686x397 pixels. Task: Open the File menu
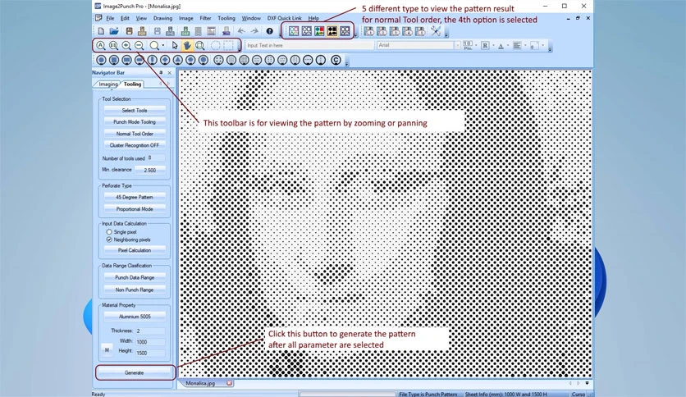click(x=110, y=18)
